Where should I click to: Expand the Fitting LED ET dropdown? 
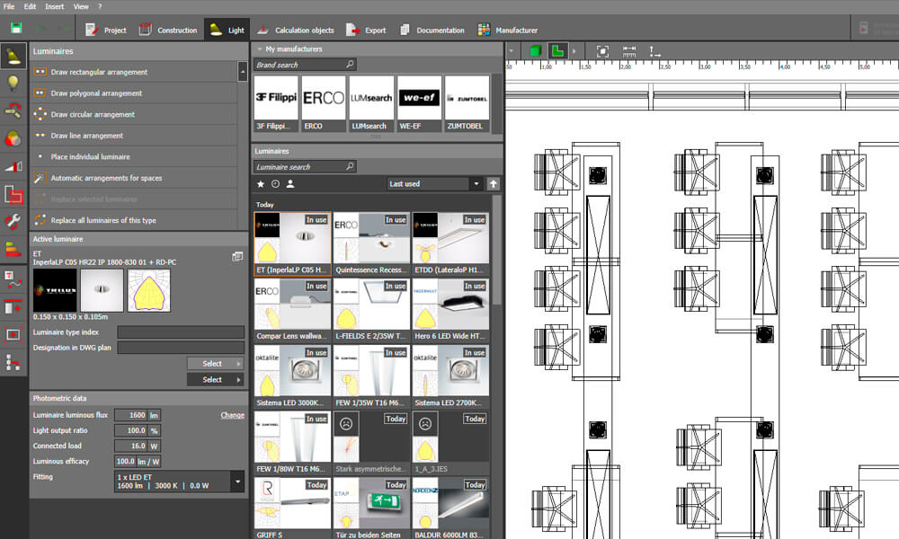pos(237,482)
